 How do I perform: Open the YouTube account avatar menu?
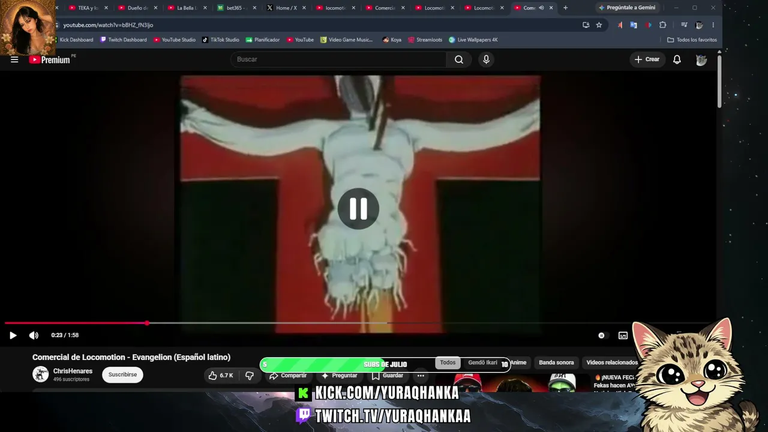tap(701, 59)
